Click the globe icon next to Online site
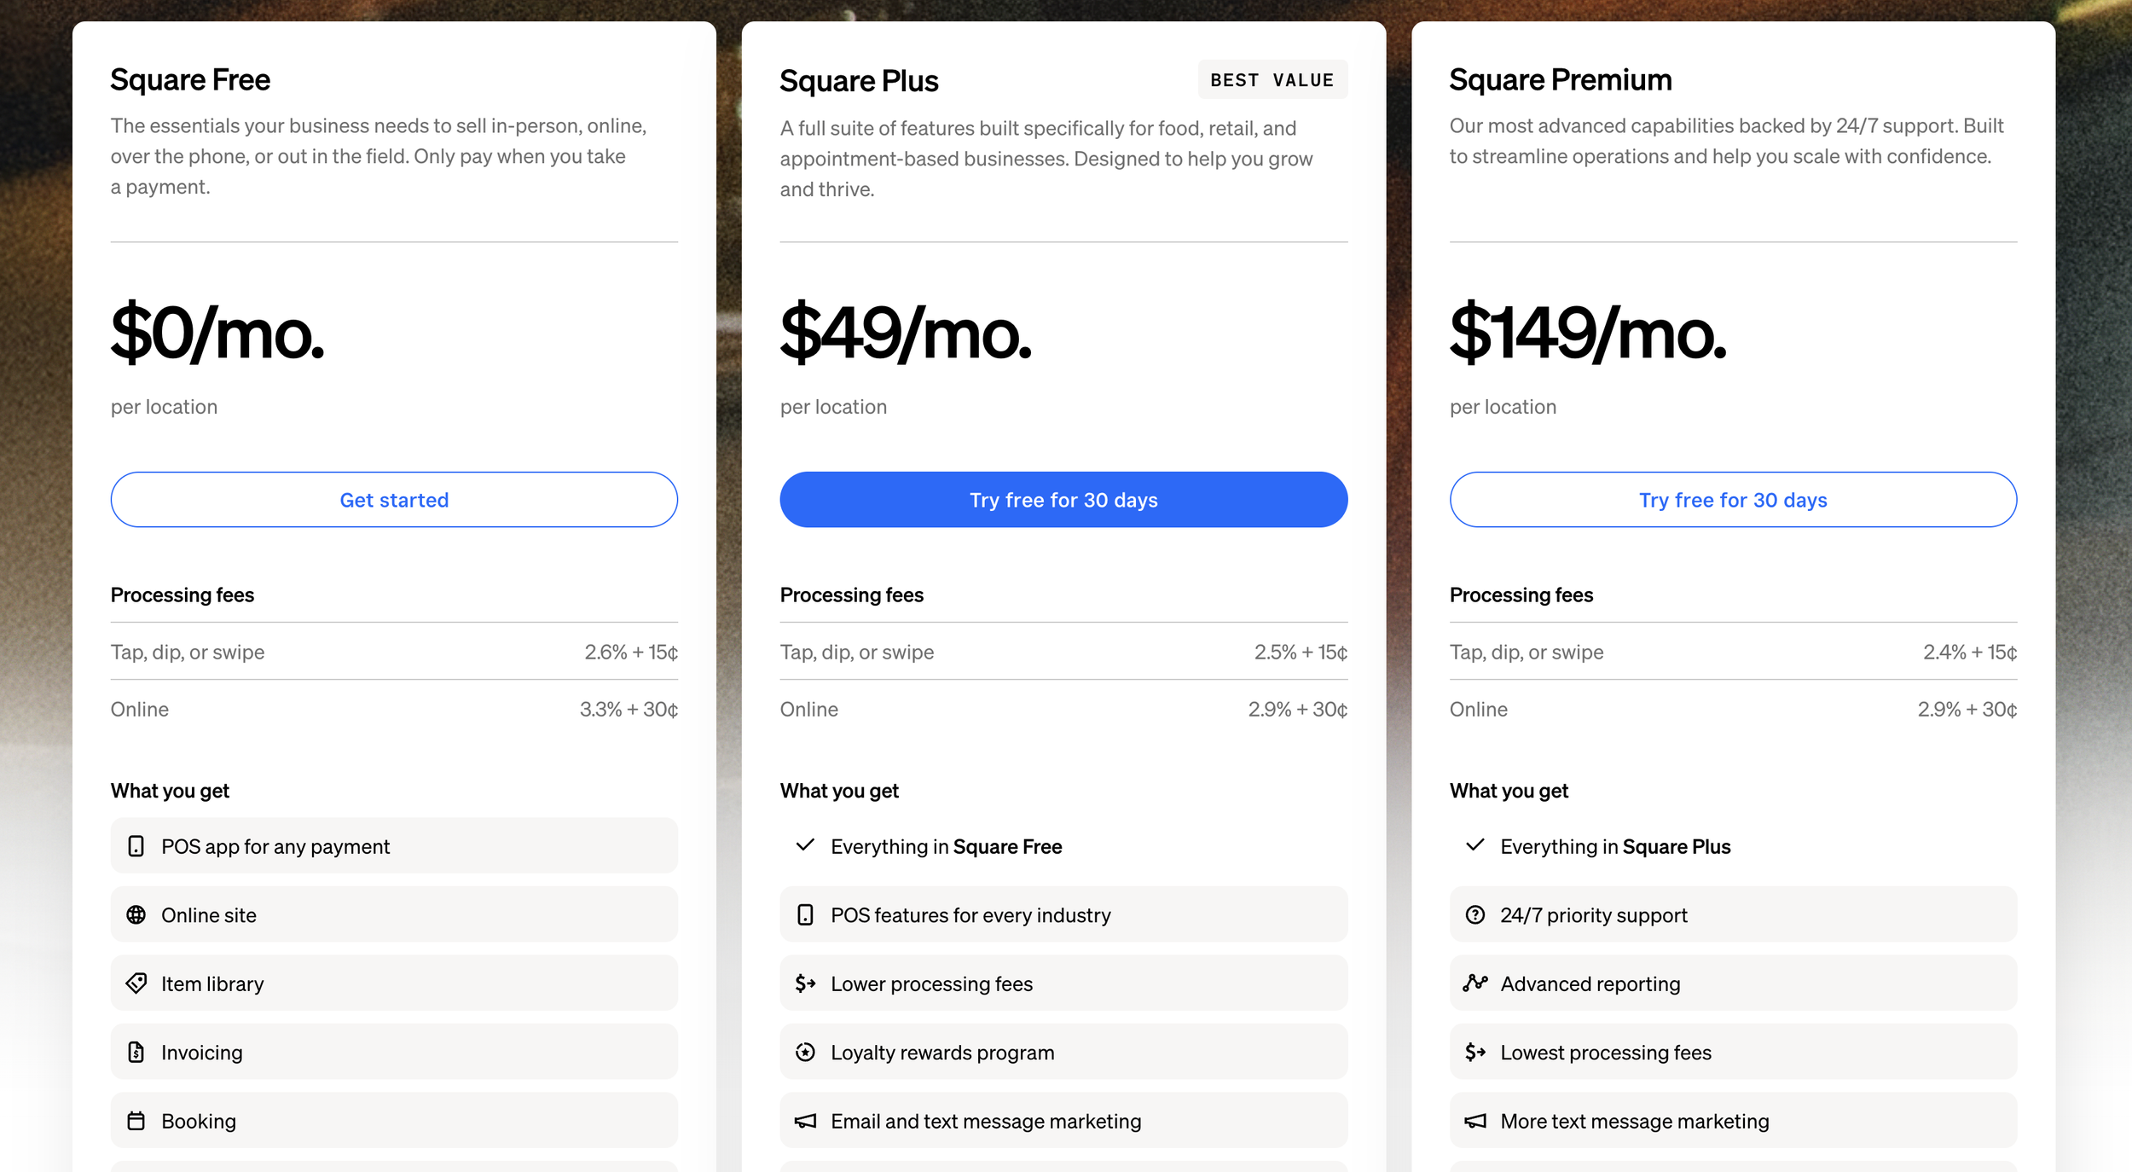This screenshot has height=1172, width=2132. pyautogui.click(x=136, y=914)
